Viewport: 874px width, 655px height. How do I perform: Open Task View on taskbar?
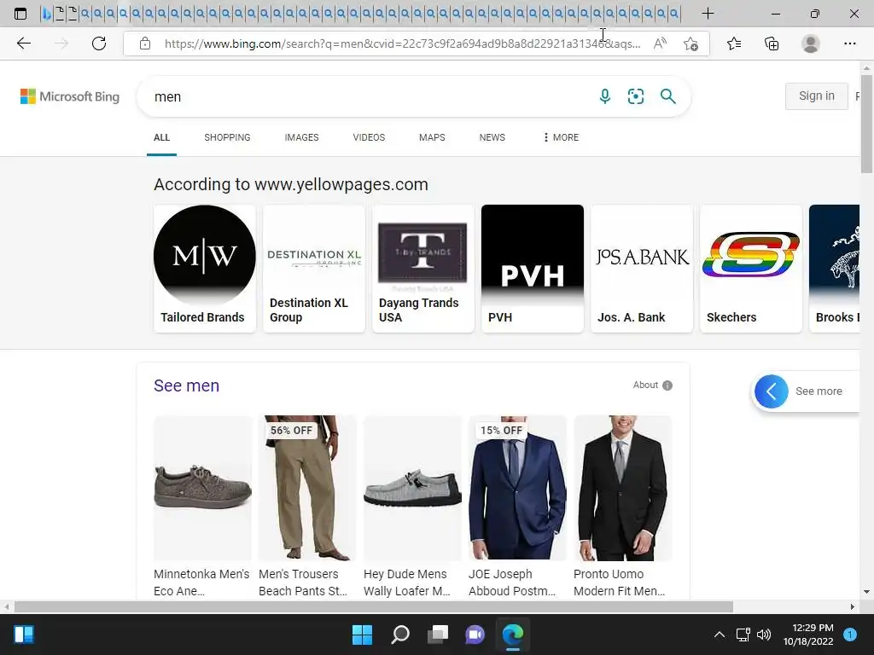coord(438,635)
